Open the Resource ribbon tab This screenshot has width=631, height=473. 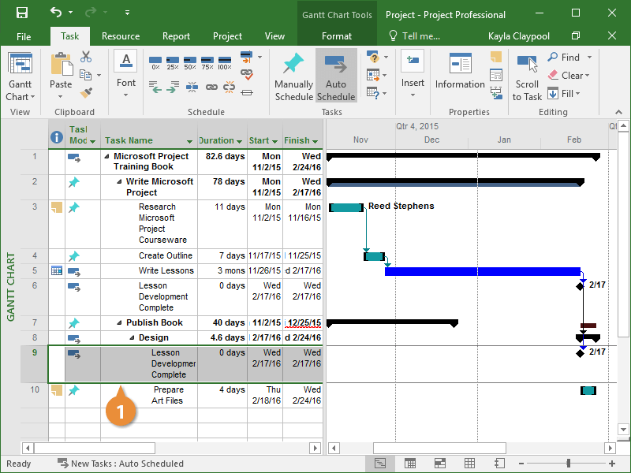pyautogui.click(x=121, y=36)
